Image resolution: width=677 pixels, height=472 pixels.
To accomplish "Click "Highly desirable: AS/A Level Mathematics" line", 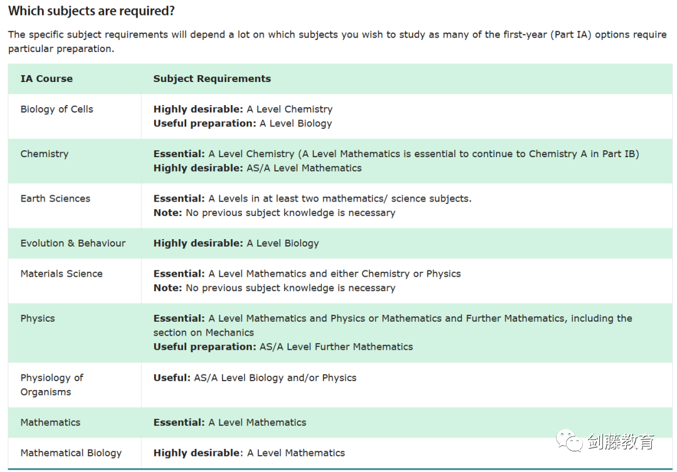I will click(257, 168).
